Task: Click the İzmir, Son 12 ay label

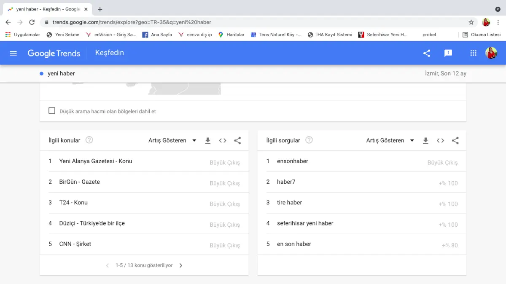Action: pyautogui.click(x=446, y=73)
